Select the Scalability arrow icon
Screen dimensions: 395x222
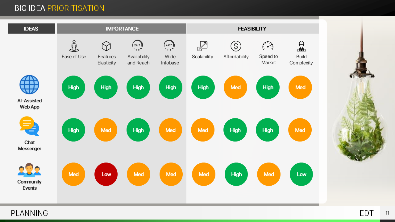point(202,46)
